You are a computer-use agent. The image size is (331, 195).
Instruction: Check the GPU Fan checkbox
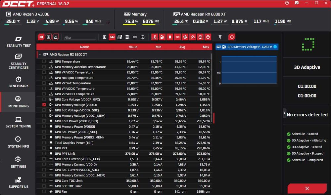44,191
